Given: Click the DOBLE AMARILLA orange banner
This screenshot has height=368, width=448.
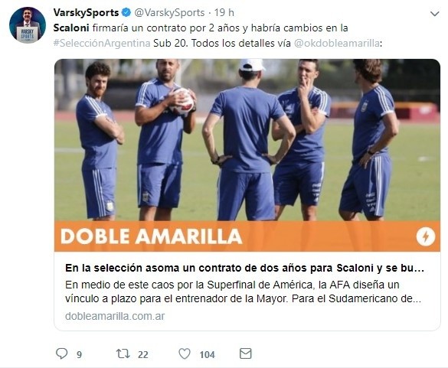Looking at the screenshot, I should coord(247,236).
